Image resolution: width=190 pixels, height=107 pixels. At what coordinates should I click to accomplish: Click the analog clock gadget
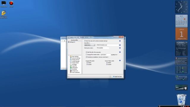(x=181, y=7)
